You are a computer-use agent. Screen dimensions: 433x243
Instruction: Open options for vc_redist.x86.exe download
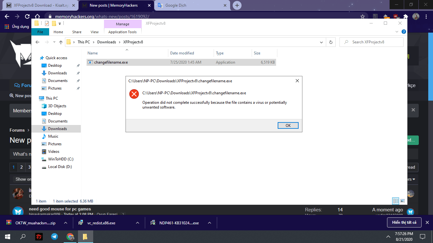(138, 223)
